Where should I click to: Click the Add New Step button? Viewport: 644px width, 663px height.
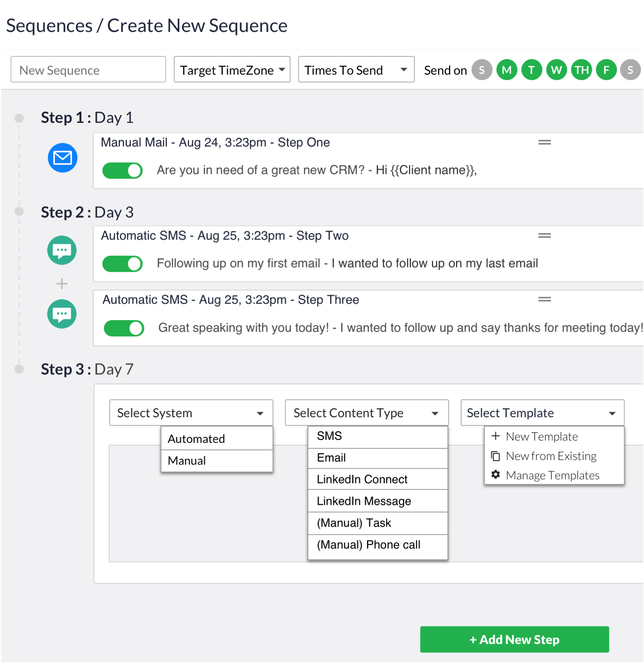pyautogui.click(x=514, y=640)
